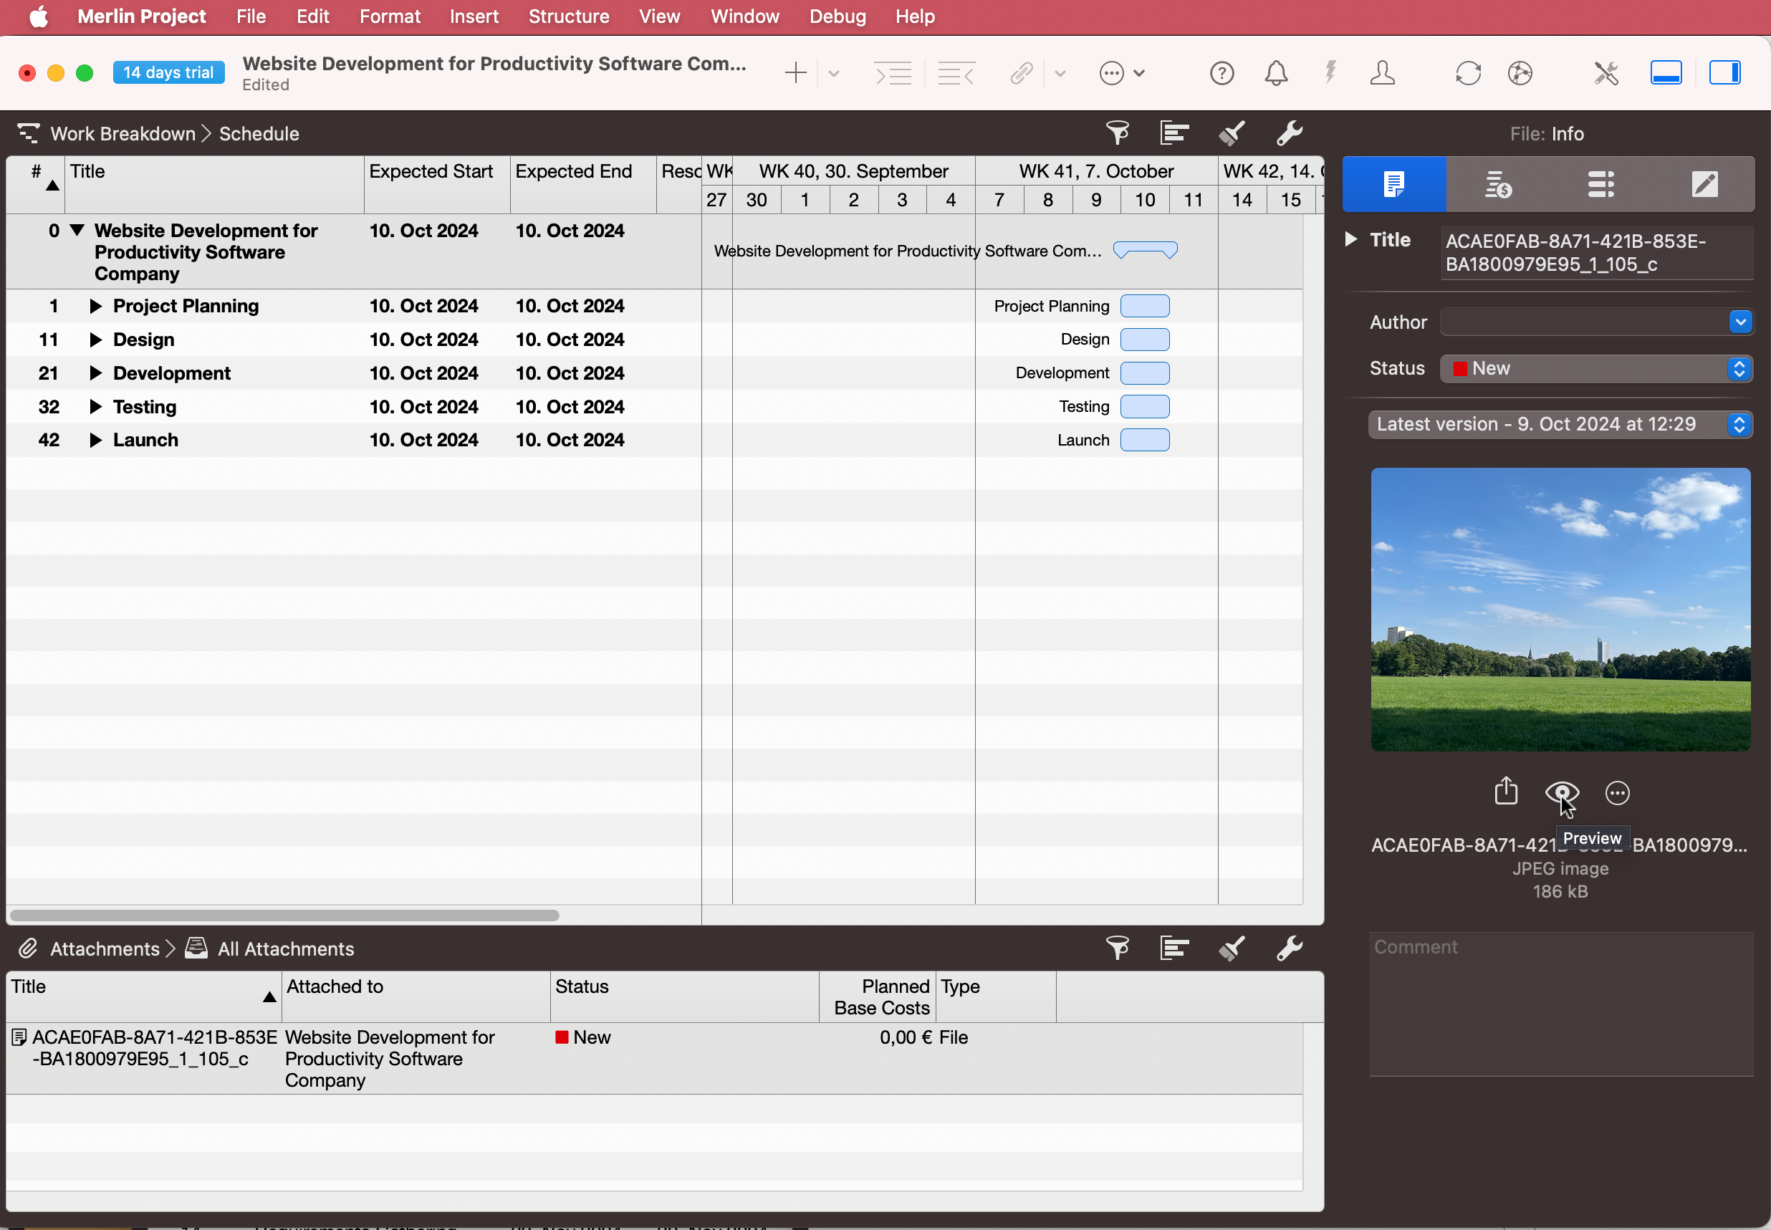This screenshot has height=1230, width=1771.
Task: Click the grouping icon in Schedule header
Action: pos(1174,133)
